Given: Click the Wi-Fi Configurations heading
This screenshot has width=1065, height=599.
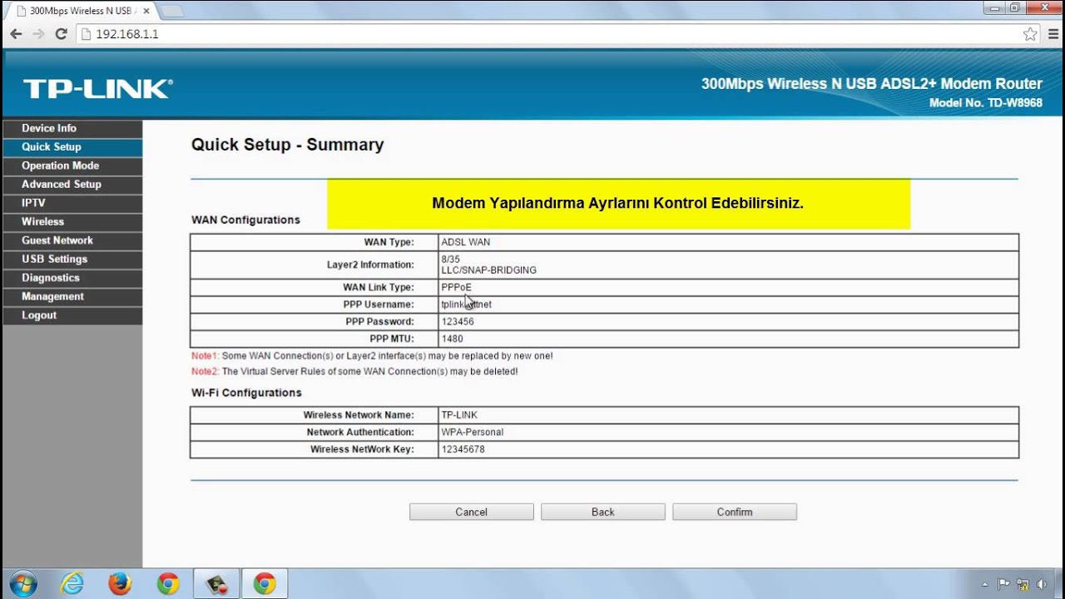Looking at the screenshot, I should [x=246, y=393].
